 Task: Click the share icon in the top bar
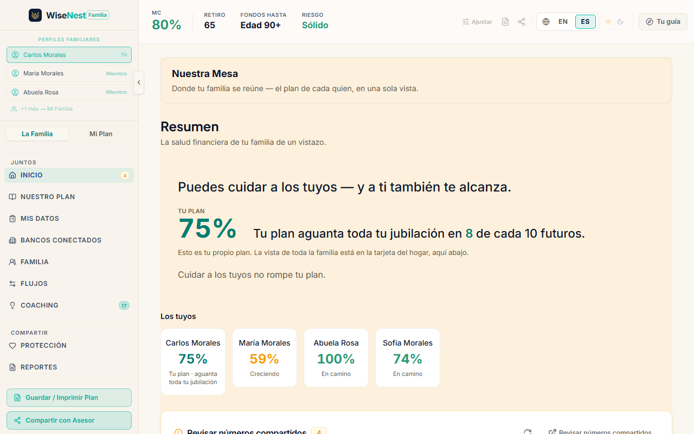pos(522,22)
